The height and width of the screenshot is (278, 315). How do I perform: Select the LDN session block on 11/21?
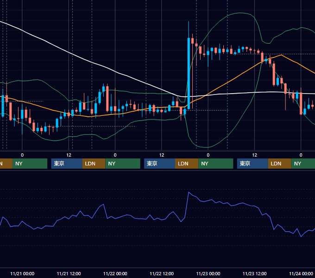click(x=94, y=164)
